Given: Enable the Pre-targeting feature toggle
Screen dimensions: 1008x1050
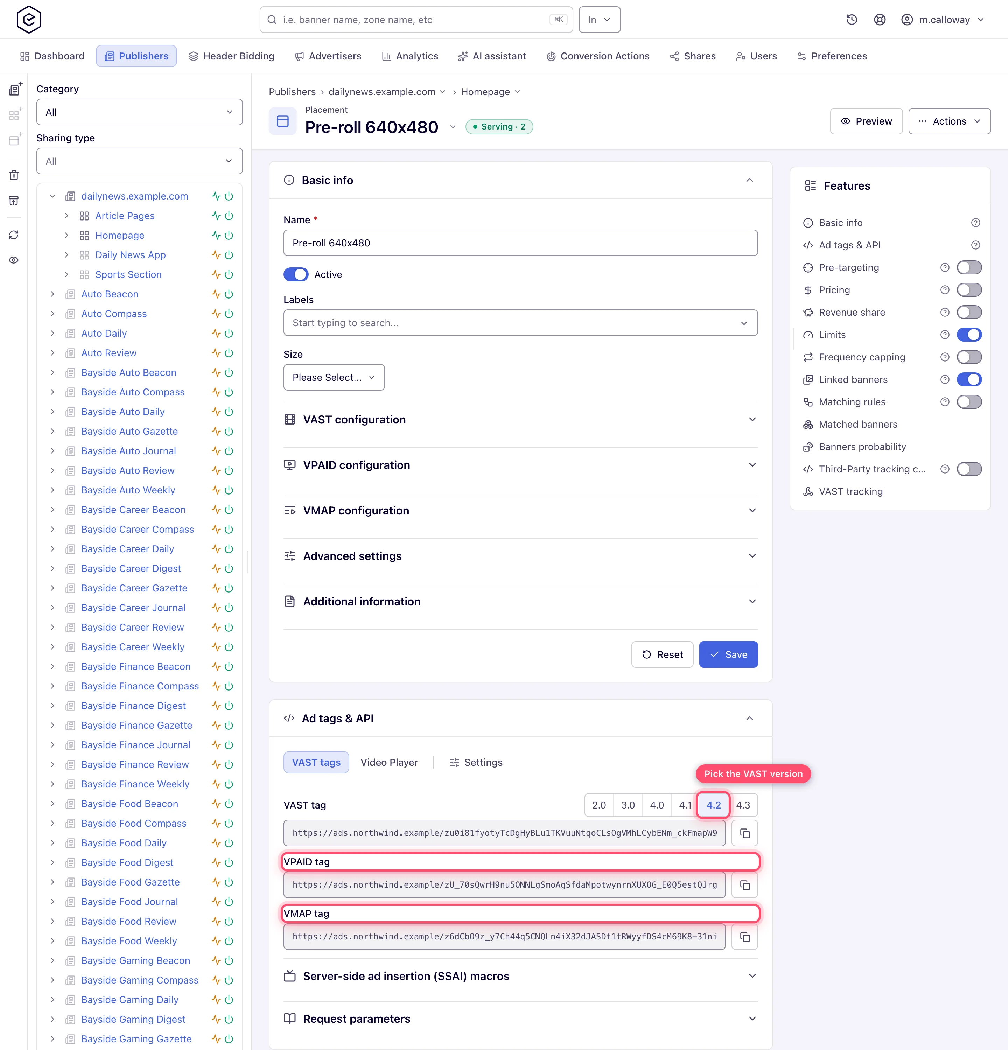Looking at the screenshot, I should point(969,267).
